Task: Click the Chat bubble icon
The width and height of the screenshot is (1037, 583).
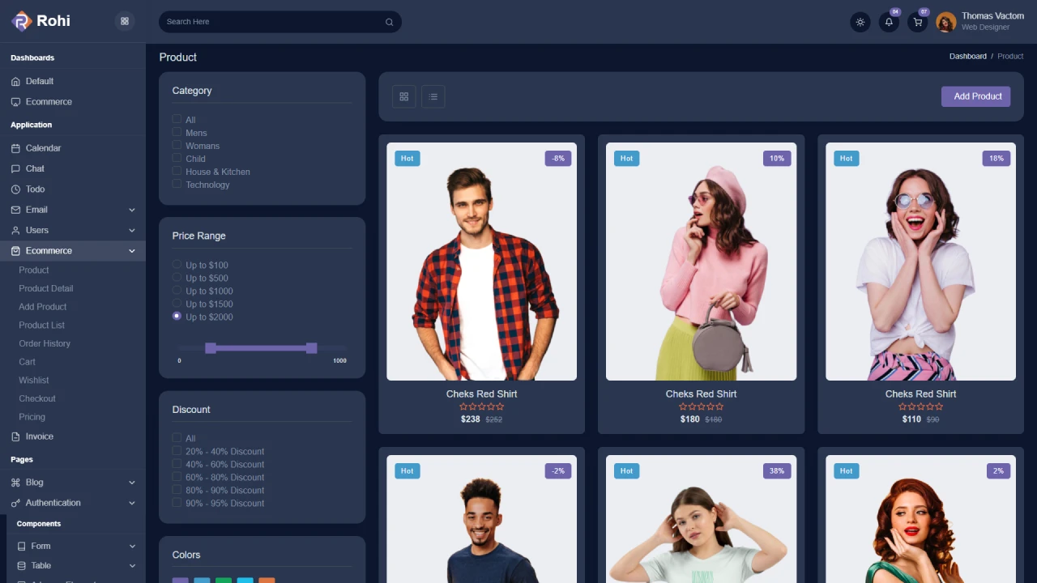Action: coord(15,168)
